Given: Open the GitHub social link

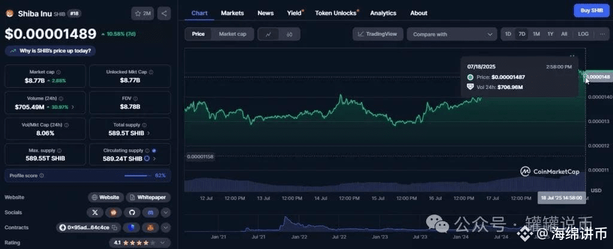Looking at the screenshot, I should click(x=132, y=213).
